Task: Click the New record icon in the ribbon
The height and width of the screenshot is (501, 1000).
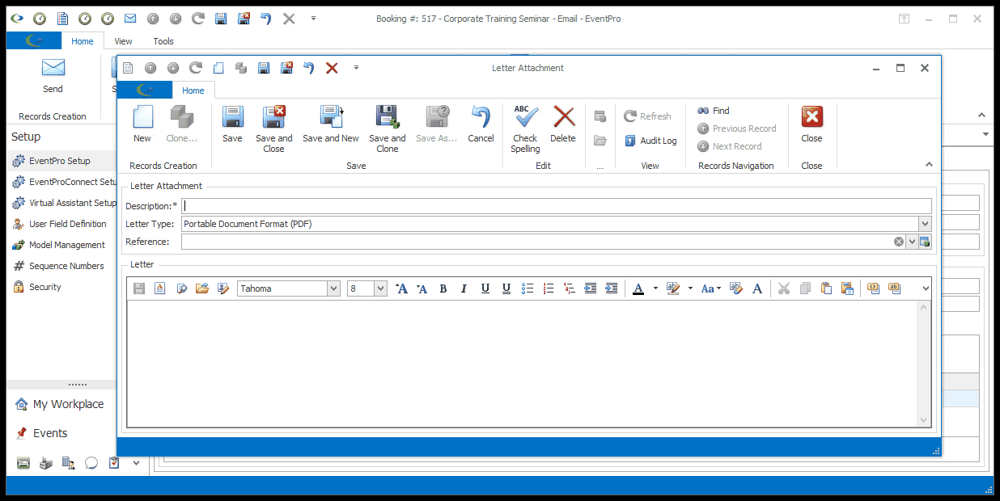Action: (142, 118)
